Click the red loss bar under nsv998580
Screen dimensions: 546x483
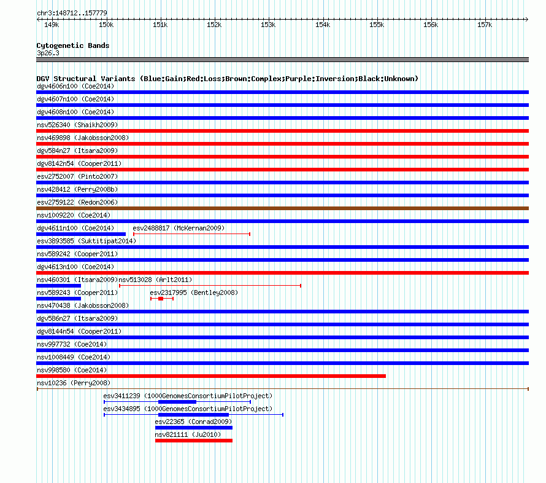211,376
